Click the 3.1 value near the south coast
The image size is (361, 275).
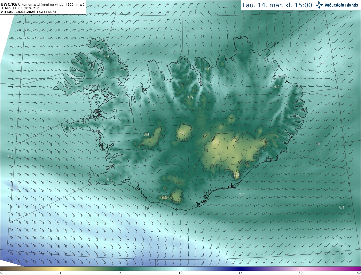[164, 197]
